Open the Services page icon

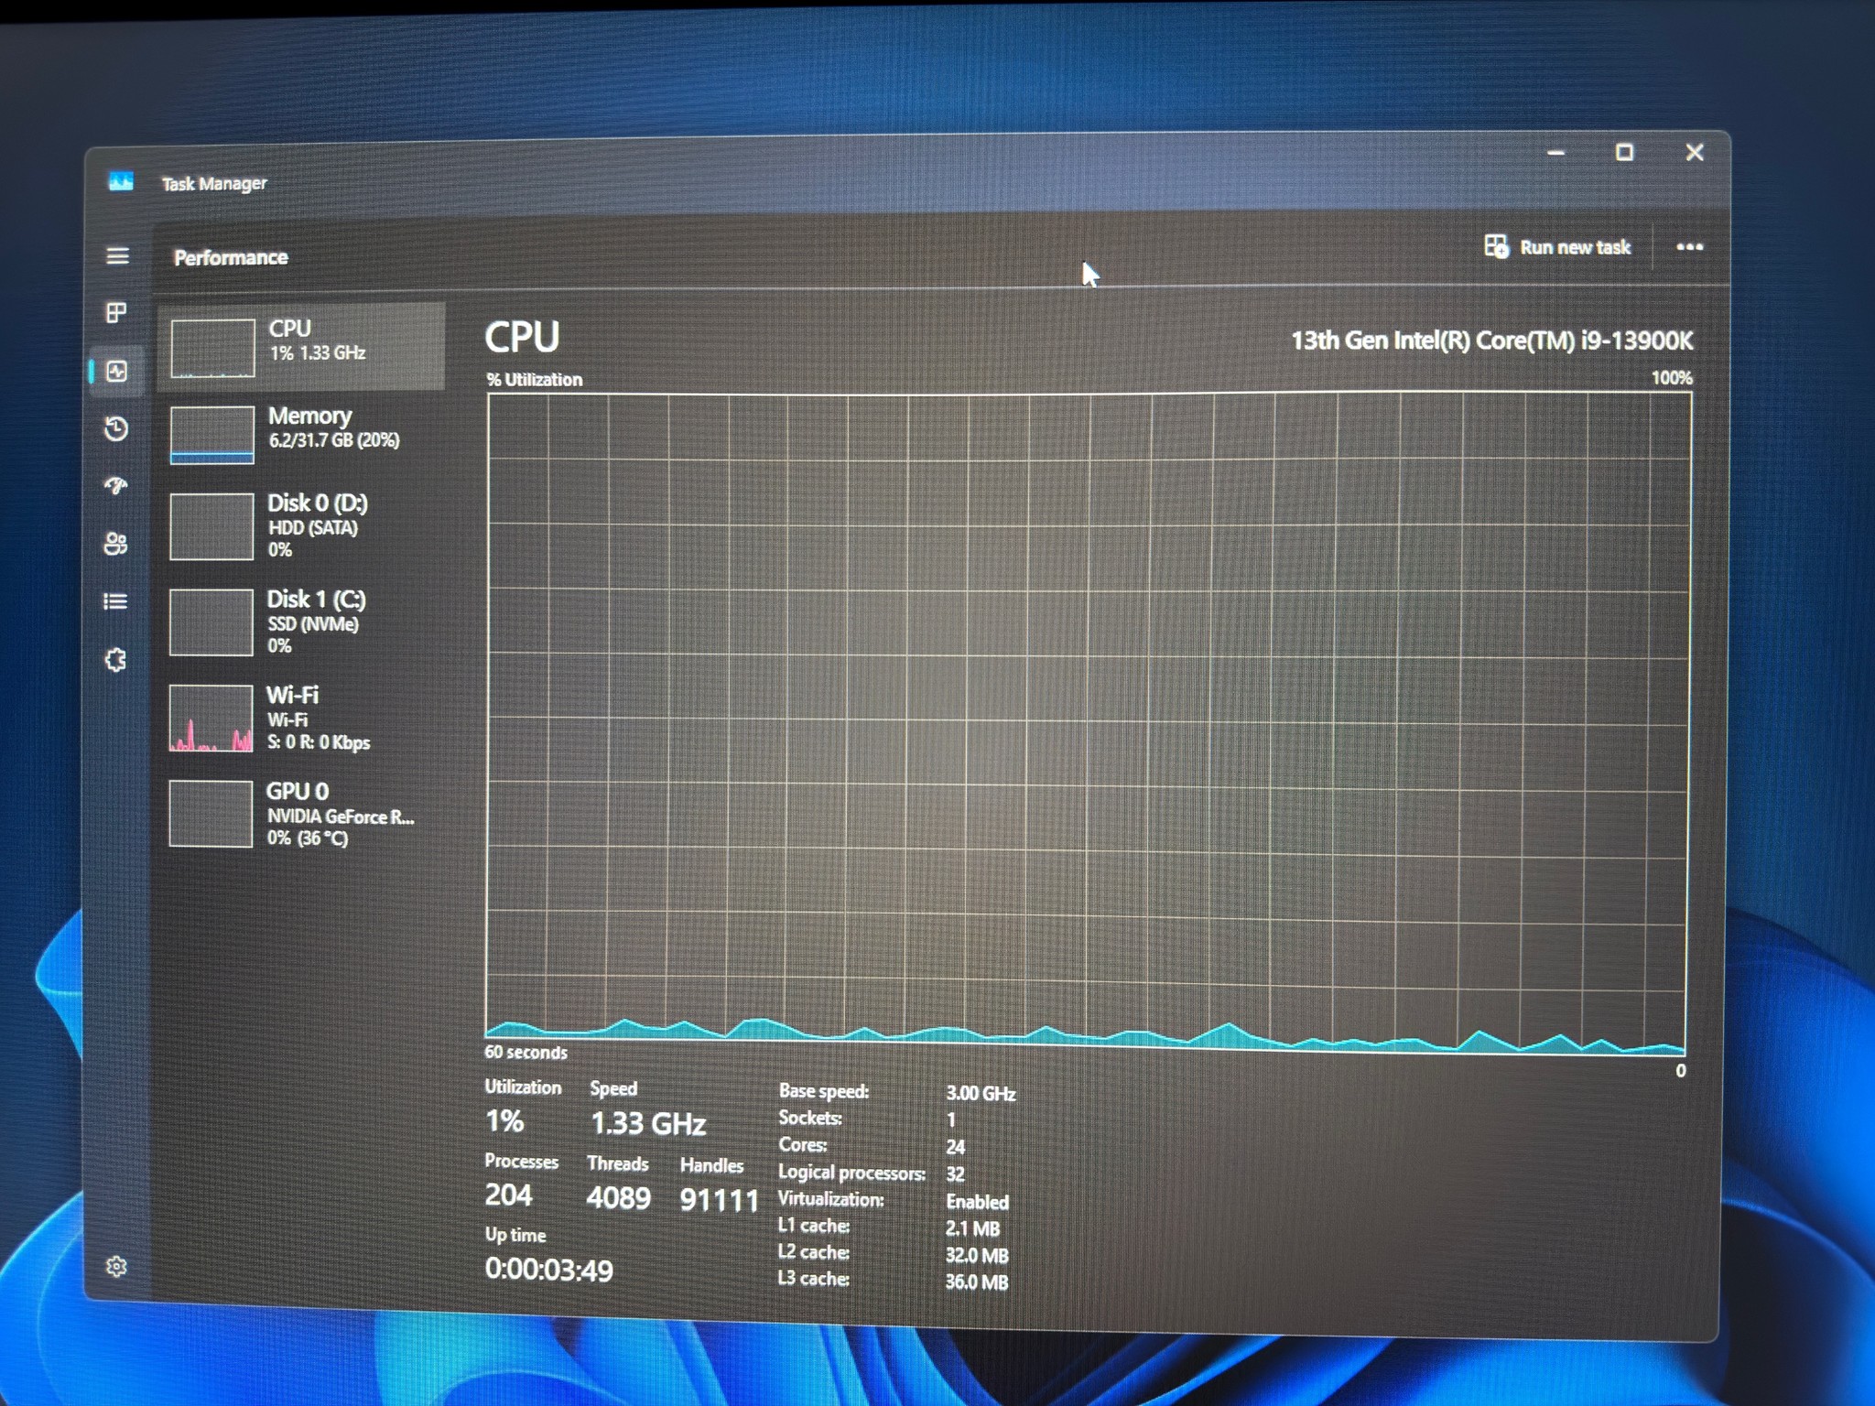[x=115, y=660]
